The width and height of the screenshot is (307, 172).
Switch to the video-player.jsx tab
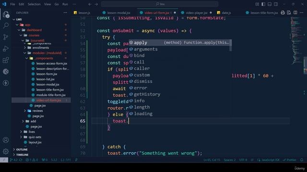pyautogui.click(x=196, y=13)
